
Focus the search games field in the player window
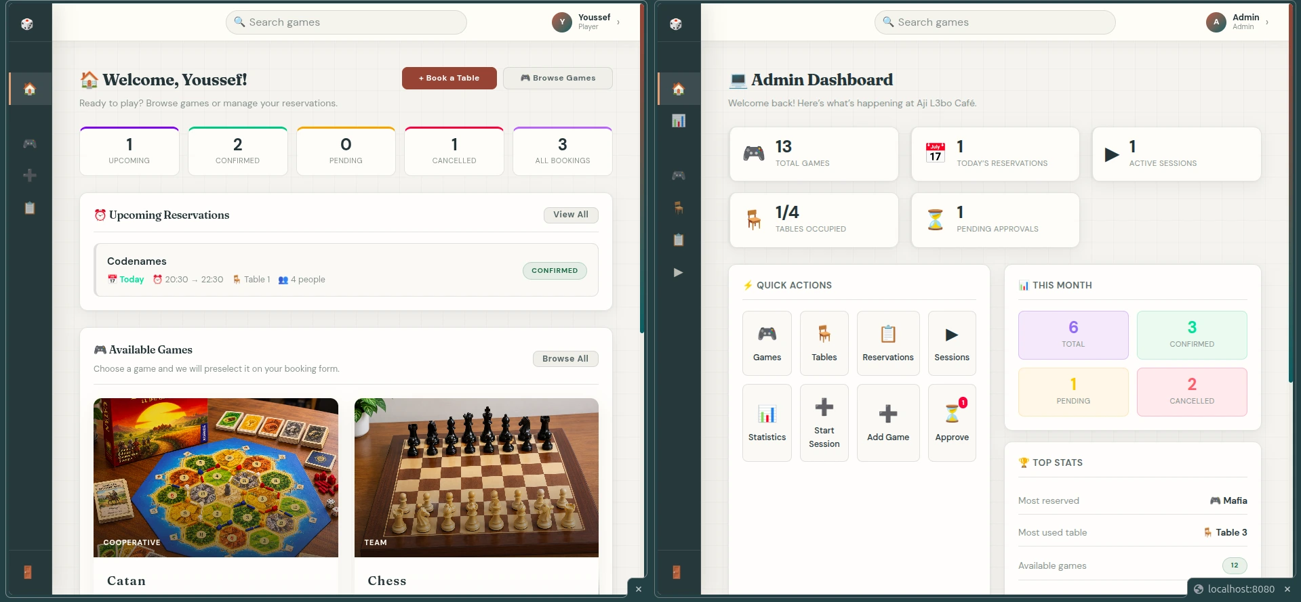pyautogui.click(x=346, y=22)
